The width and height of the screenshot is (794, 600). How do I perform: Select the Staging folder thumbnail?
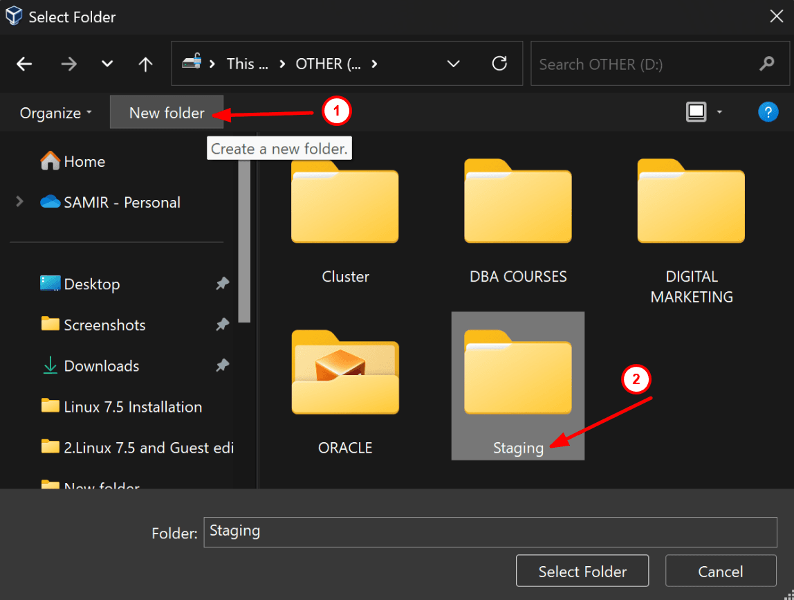[517, 374]
